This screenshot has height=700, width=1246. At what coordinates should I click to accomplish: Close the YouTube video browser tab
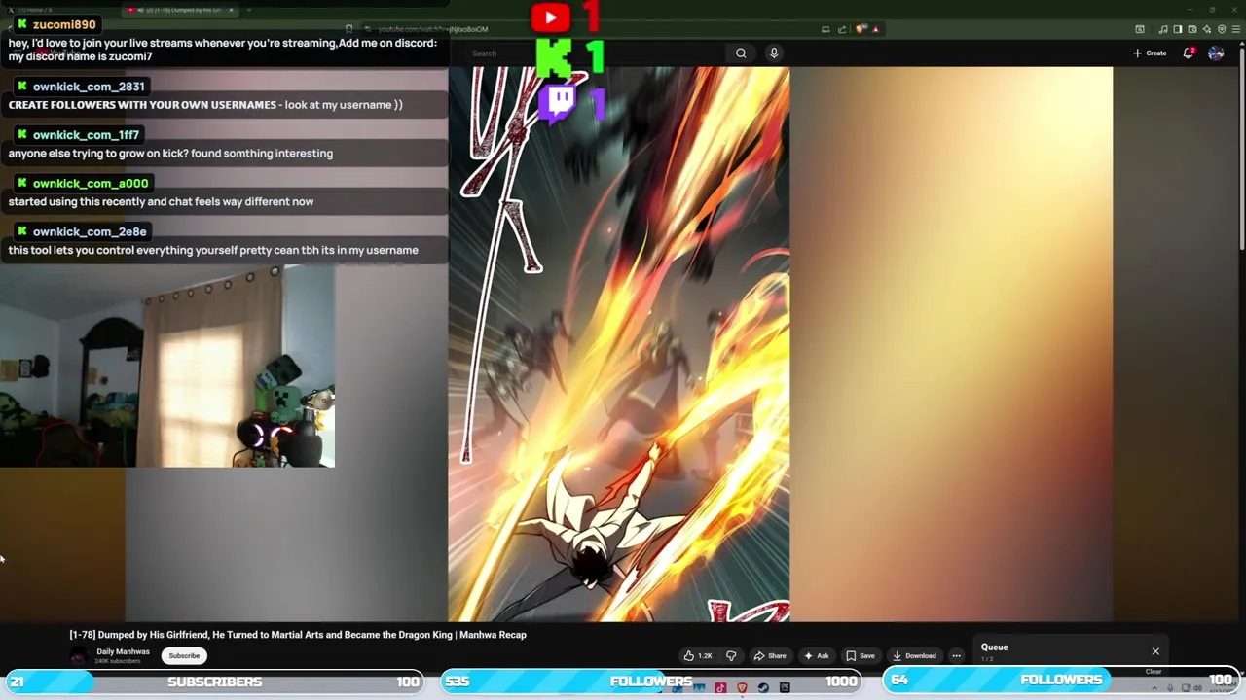(231, 10)
